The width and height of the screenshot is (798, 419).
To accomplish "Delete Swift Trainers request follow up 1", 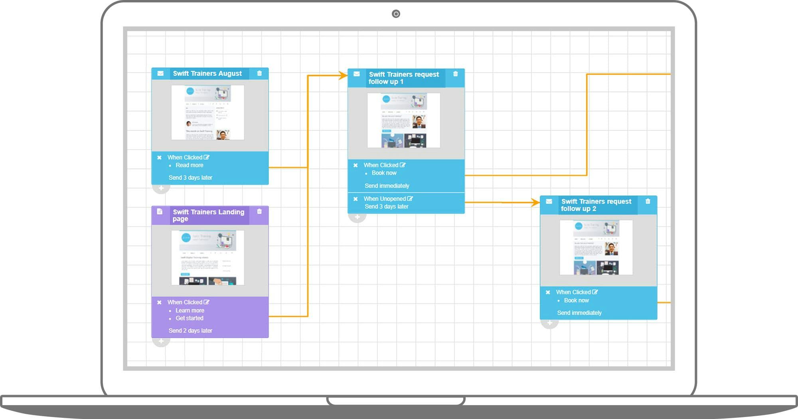I will [x=455, y=74].
